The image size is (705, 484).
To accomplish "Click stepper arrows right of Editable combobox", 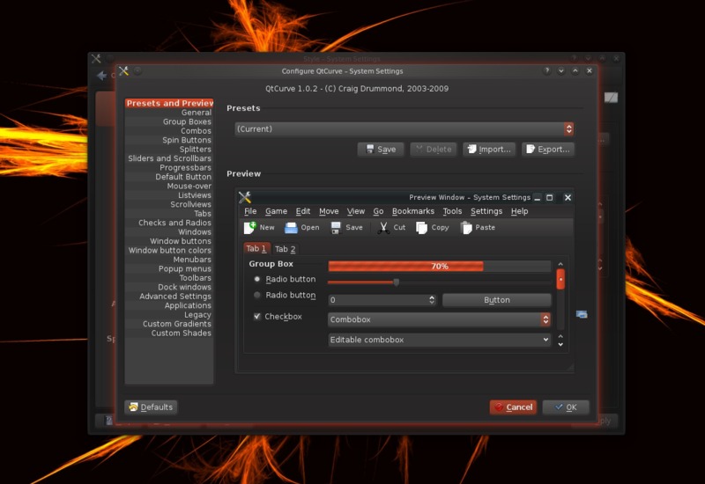I will coord(560,340).
